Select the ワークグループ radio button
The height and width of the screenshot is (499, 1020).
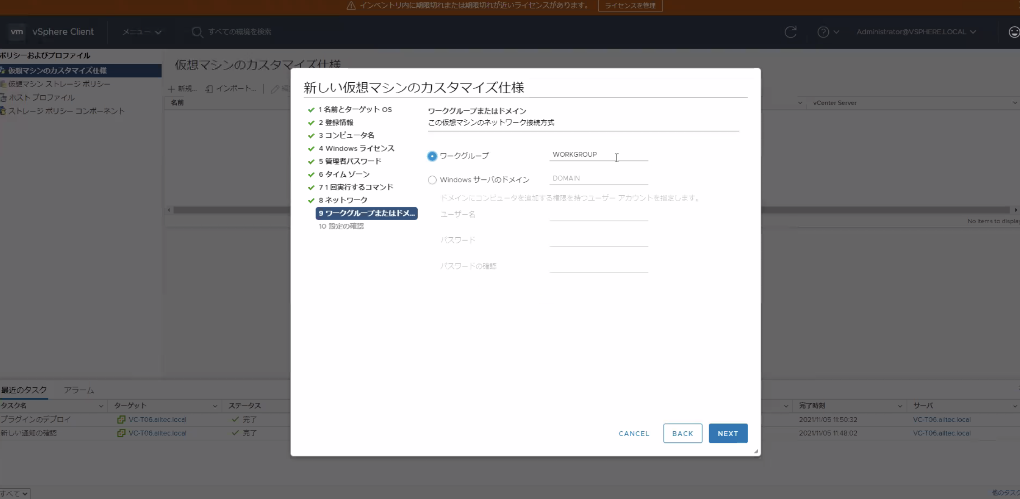(432, 155)
